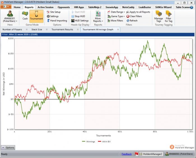Close the Tournament Results tab
The width and height of the screenshot is (196, 158).
[78, 29]
